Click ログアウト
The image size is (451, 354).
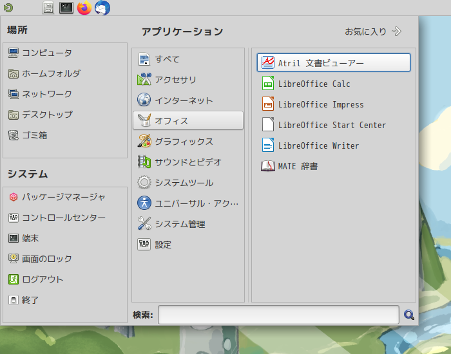[65, 279]
